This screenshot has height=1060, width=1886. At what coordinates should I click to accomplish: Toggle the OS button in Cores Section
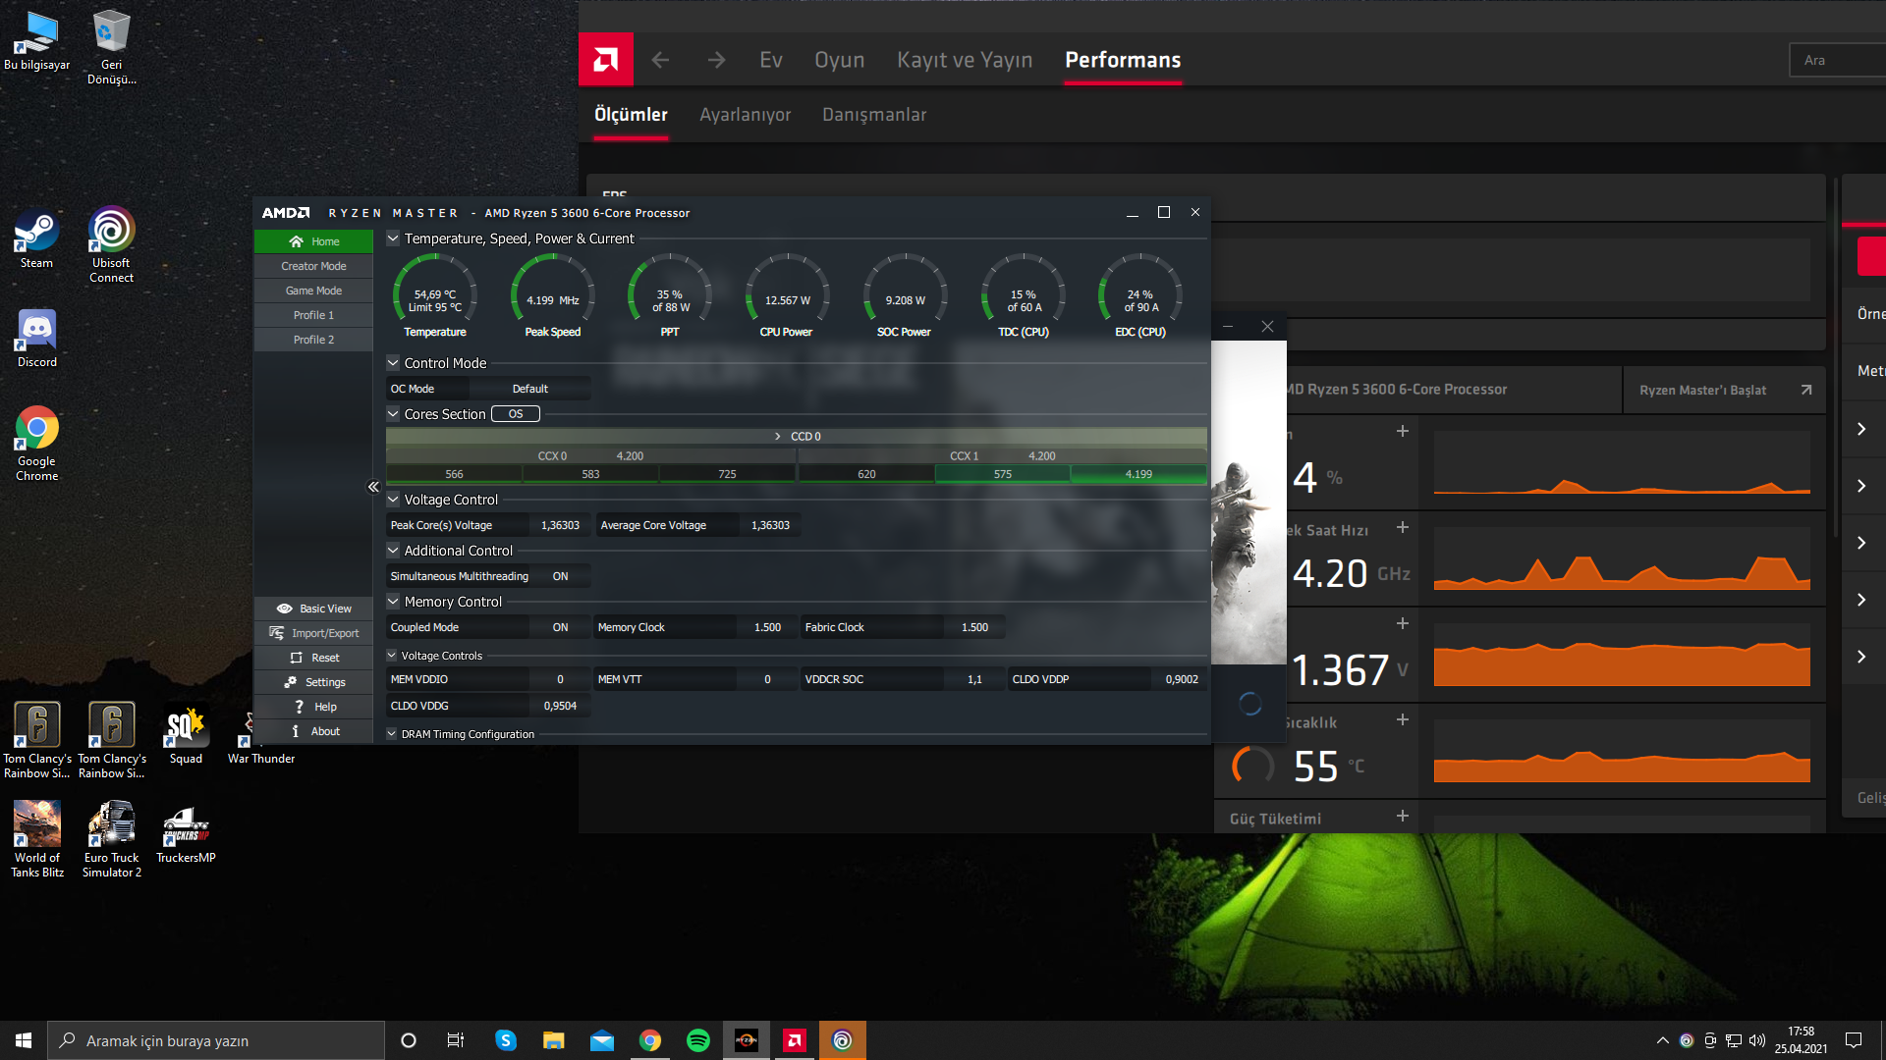tap(516, 414)
